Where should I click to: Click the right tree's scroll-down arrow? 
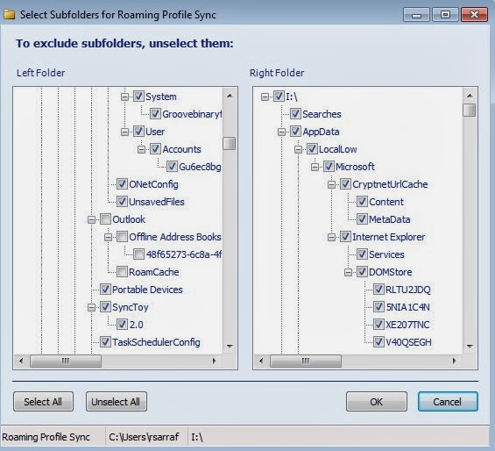pos(470,347)
